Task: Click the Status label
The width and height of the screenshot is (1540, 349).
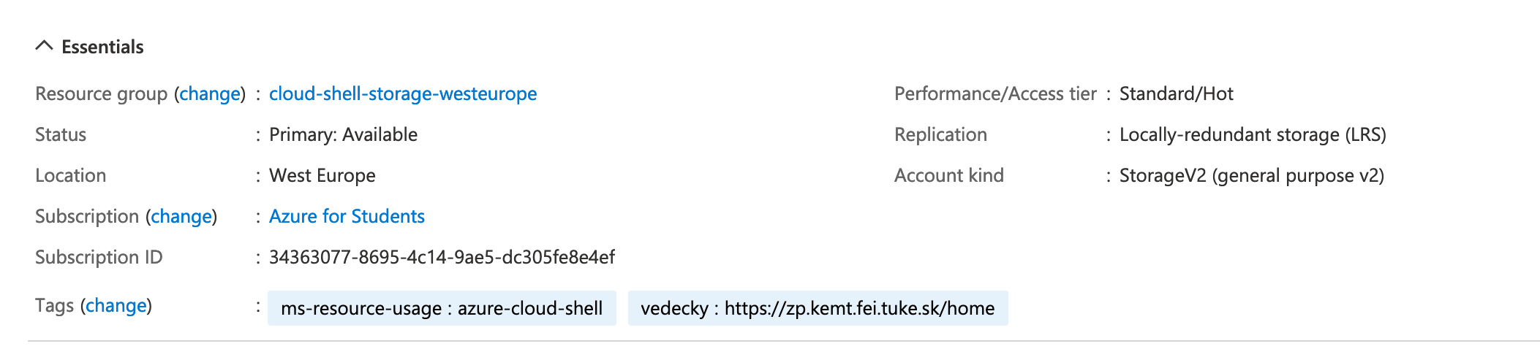Action: [x=61, y=135]
